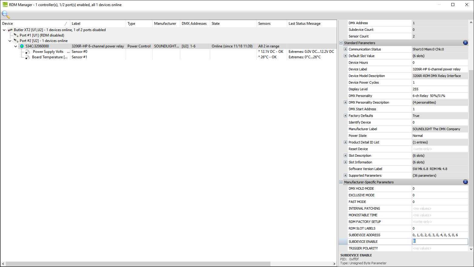
Task: Click green online status icon of 534C:32060000
Action: 22,46
